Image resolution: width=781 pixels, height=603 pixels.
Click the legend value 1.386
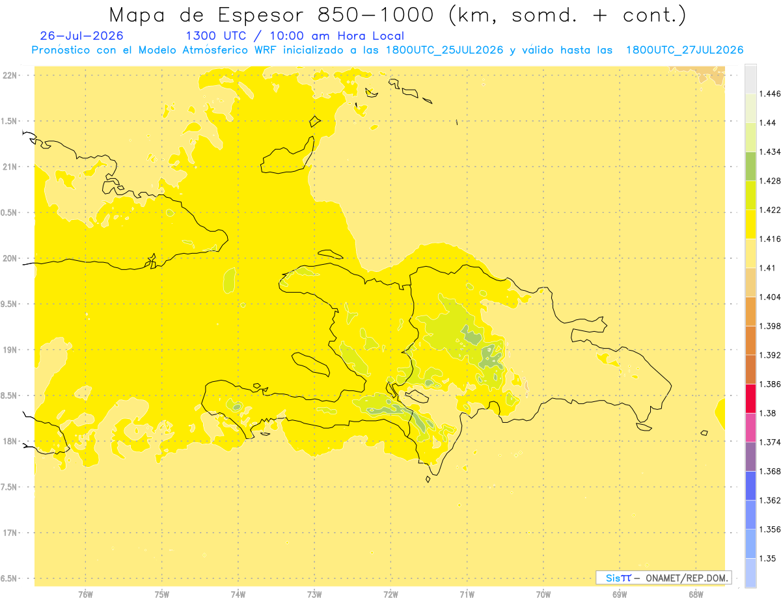(770, 384)
